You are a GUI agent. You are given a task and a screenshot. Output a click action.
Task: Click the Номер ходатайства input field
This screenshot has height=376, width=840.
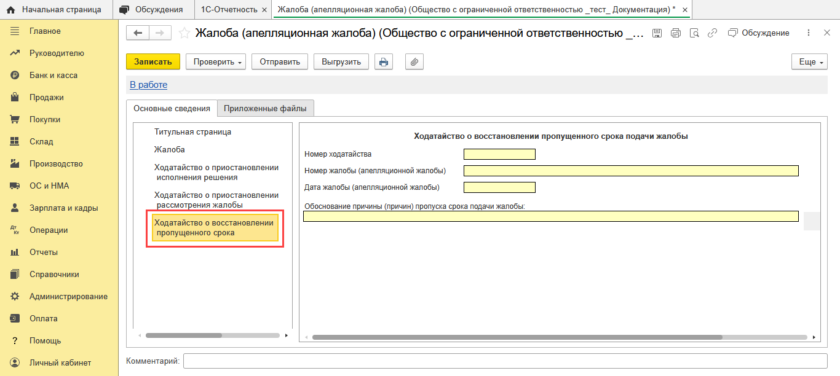tap(499, 154)
